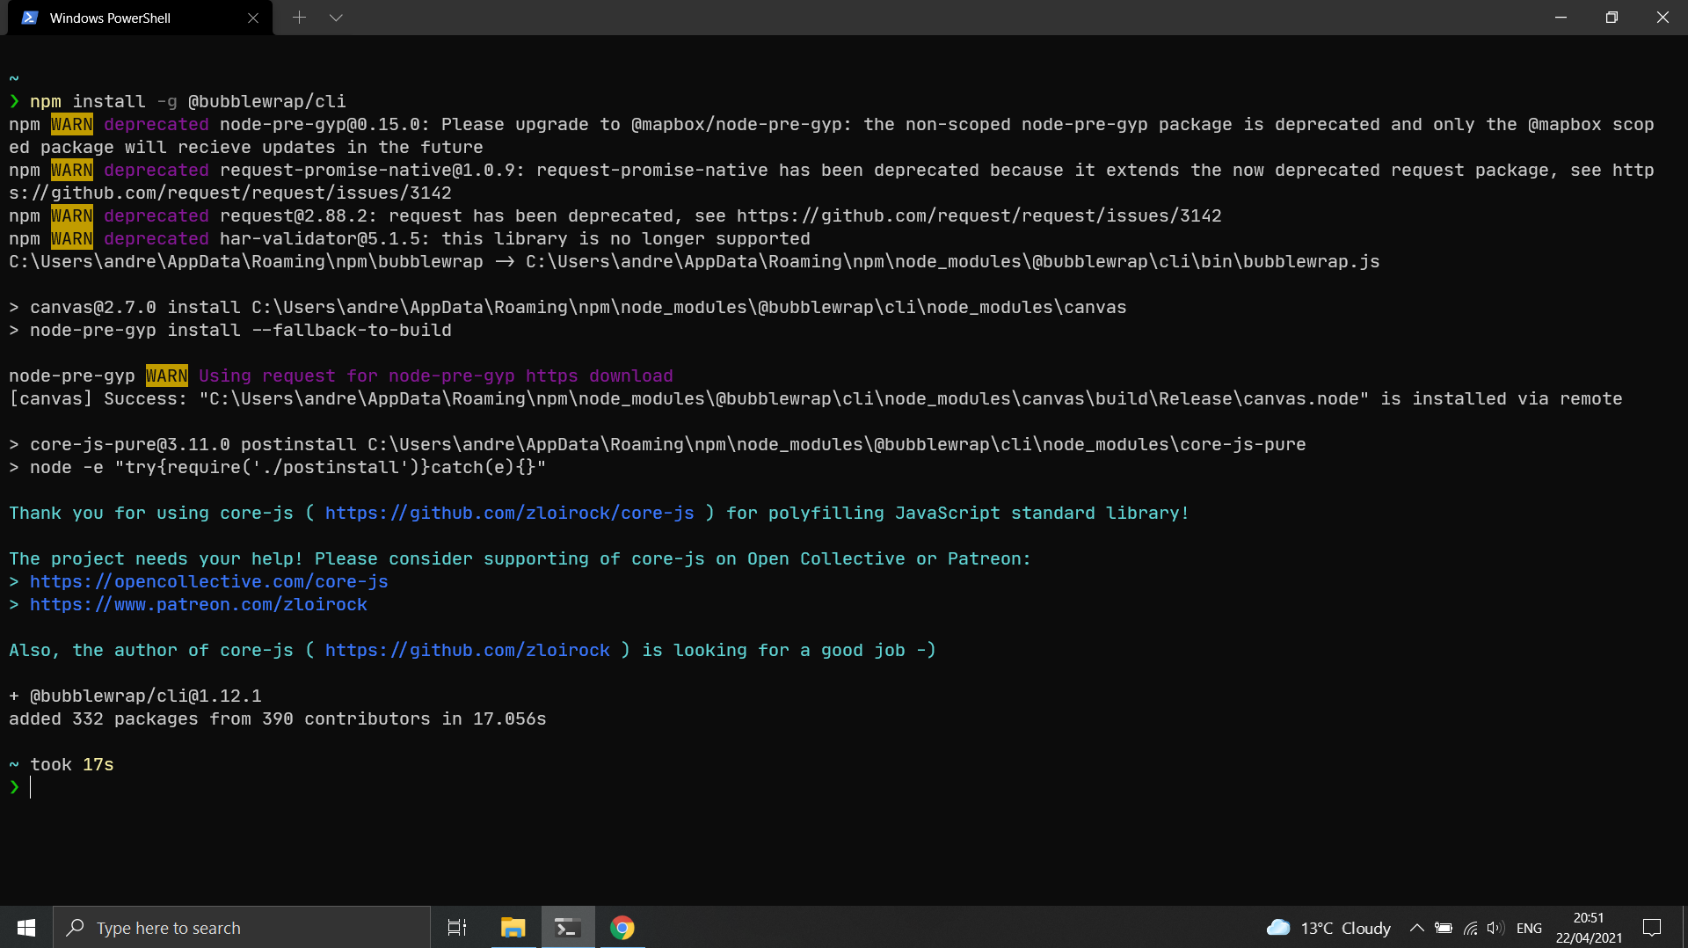
Task: Open the notifications Action Center icon
Action: point(1652,927)
